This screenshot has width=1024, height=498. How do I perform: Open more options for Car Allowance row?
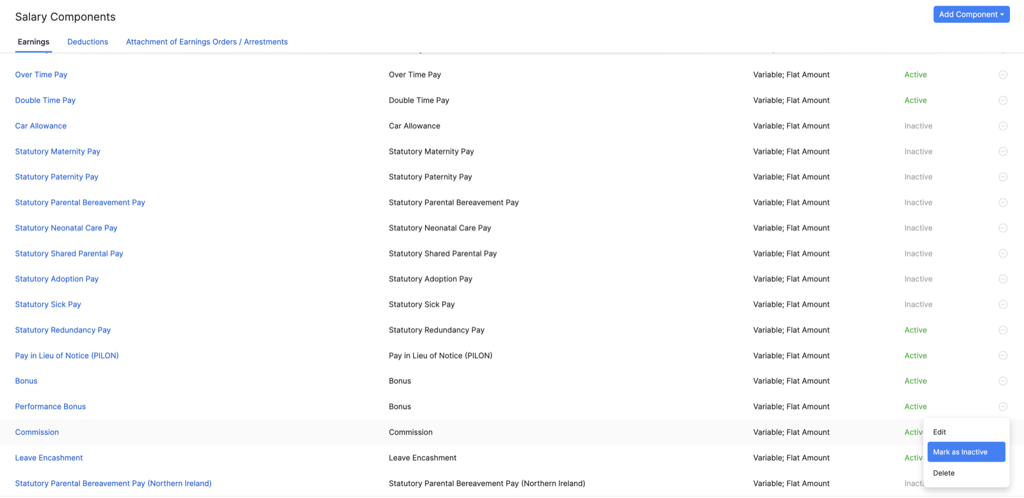(1003, 126)
